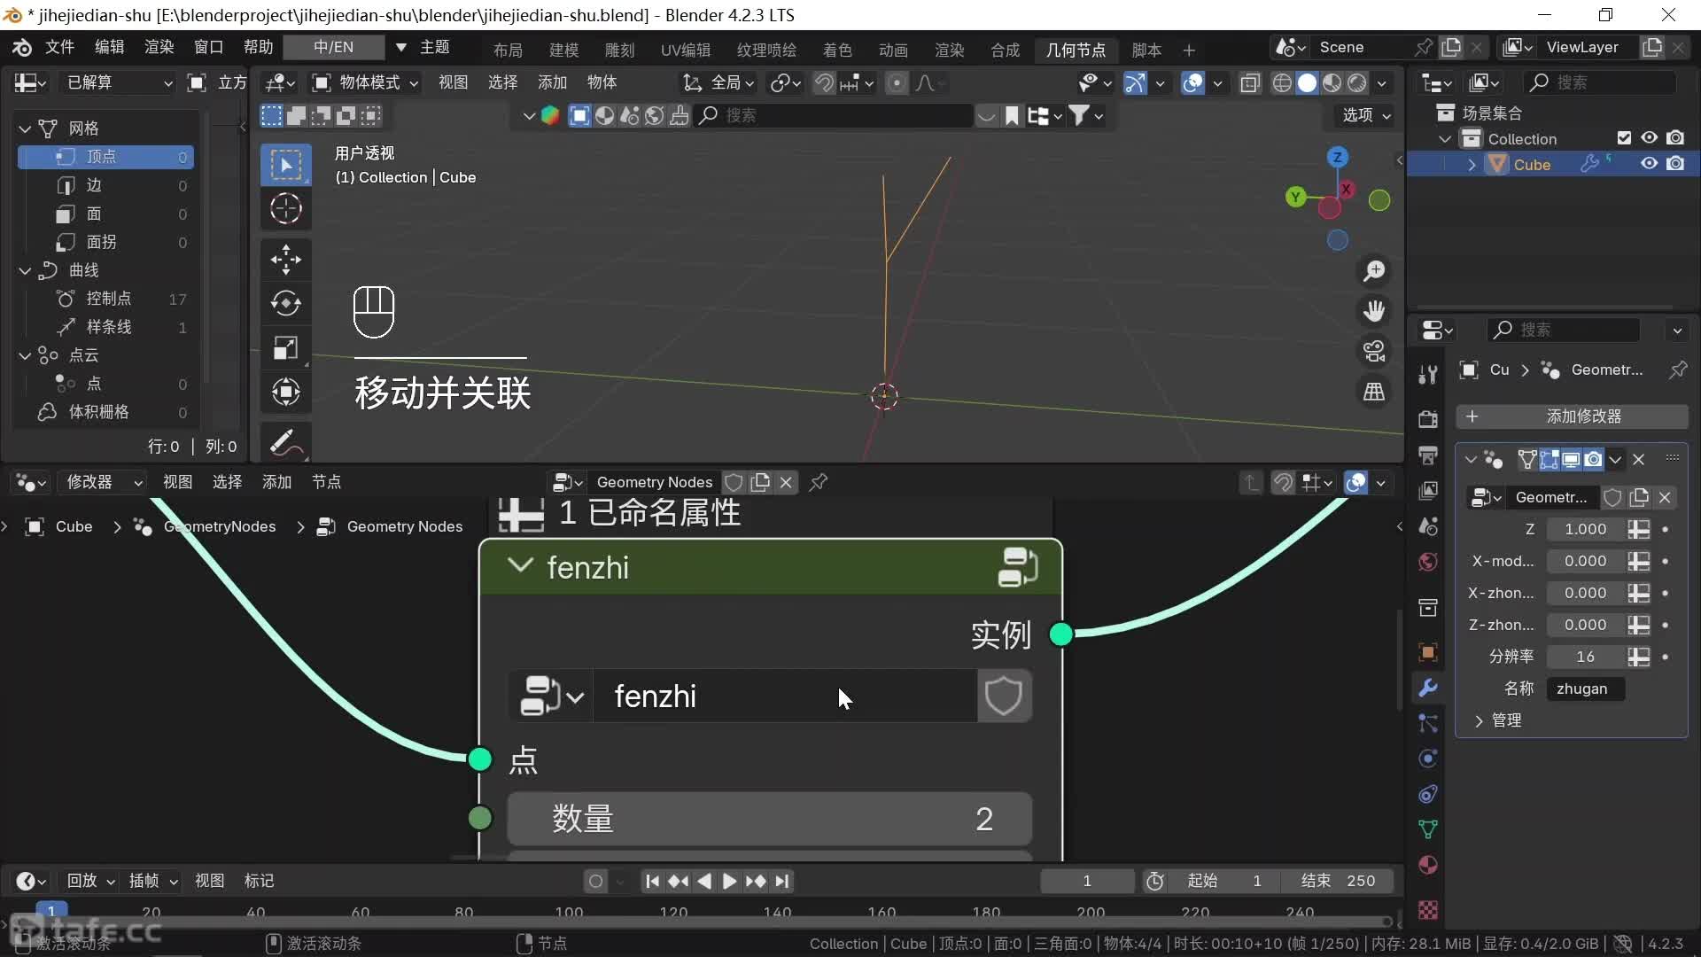This screenshot has width=1701, height=957.
Task: Toggle Collection render camera icon
Action: coord(1675,138)
